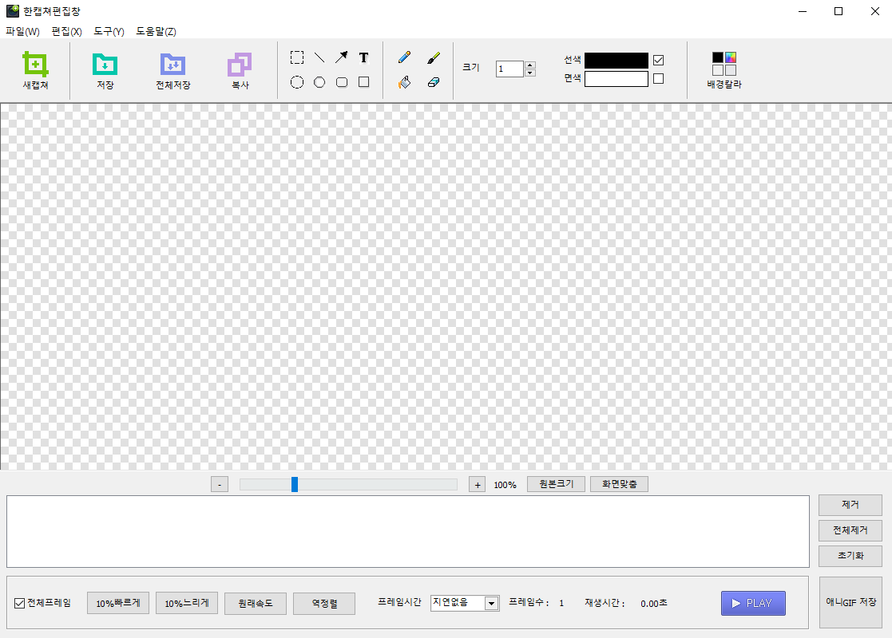Click the 복사 copy icon
892x638 pixels.
coord(240,64)
